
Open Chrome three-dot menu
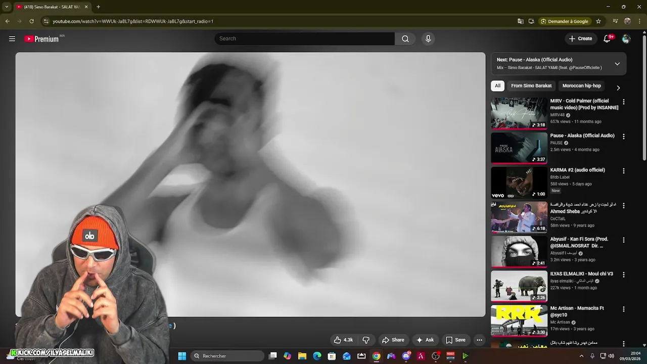(639, 21)
